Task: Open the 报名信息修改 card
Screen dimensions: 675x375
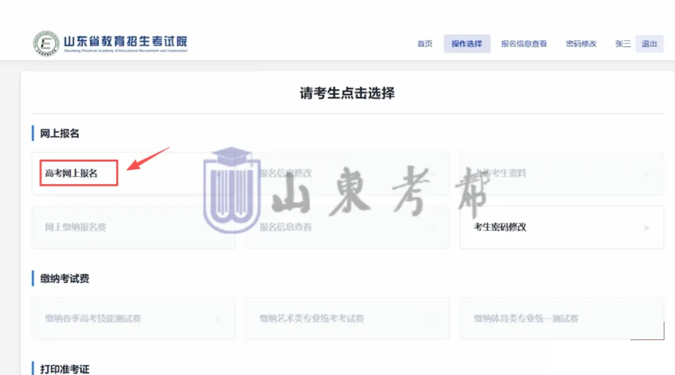Action: pyautogui.click(x=347, y=173)
